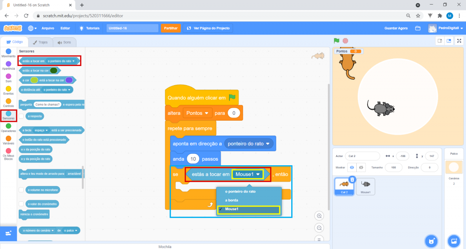
Task: Click the add extension button
Action: click(x=8, y=233)
